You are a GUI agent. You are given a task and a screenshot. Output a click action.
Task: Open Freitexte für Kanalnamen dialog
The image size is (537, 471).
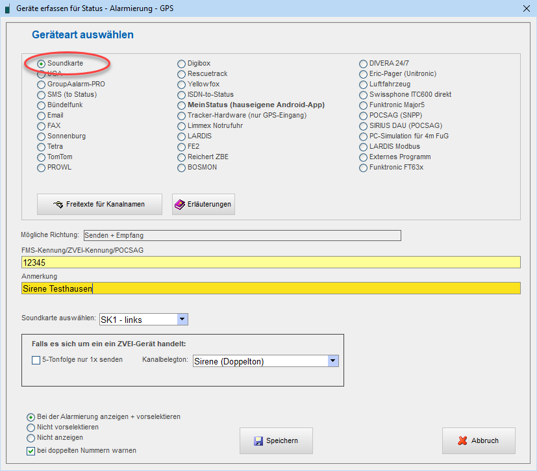tap(99, 204)
